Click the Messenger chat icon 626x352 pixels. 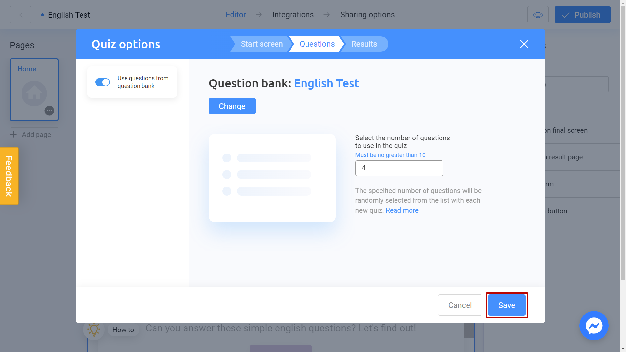[x=594, y=325]
